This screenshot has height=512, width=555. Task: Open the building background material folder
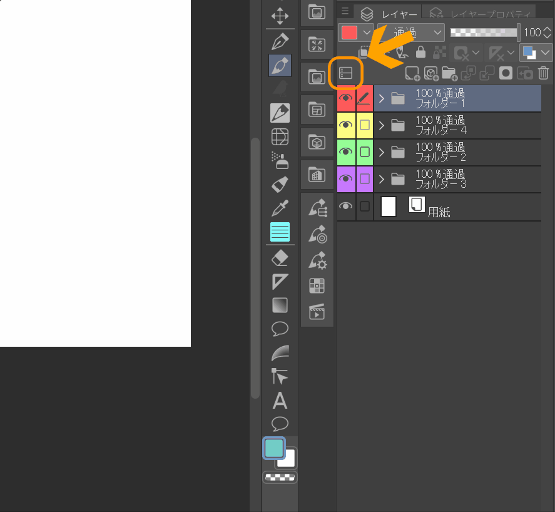[317, 175]
